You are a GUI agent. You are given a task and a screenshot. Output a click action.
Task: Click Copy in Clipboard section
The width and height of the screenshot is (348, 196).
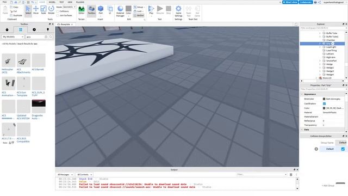point(14,7)
